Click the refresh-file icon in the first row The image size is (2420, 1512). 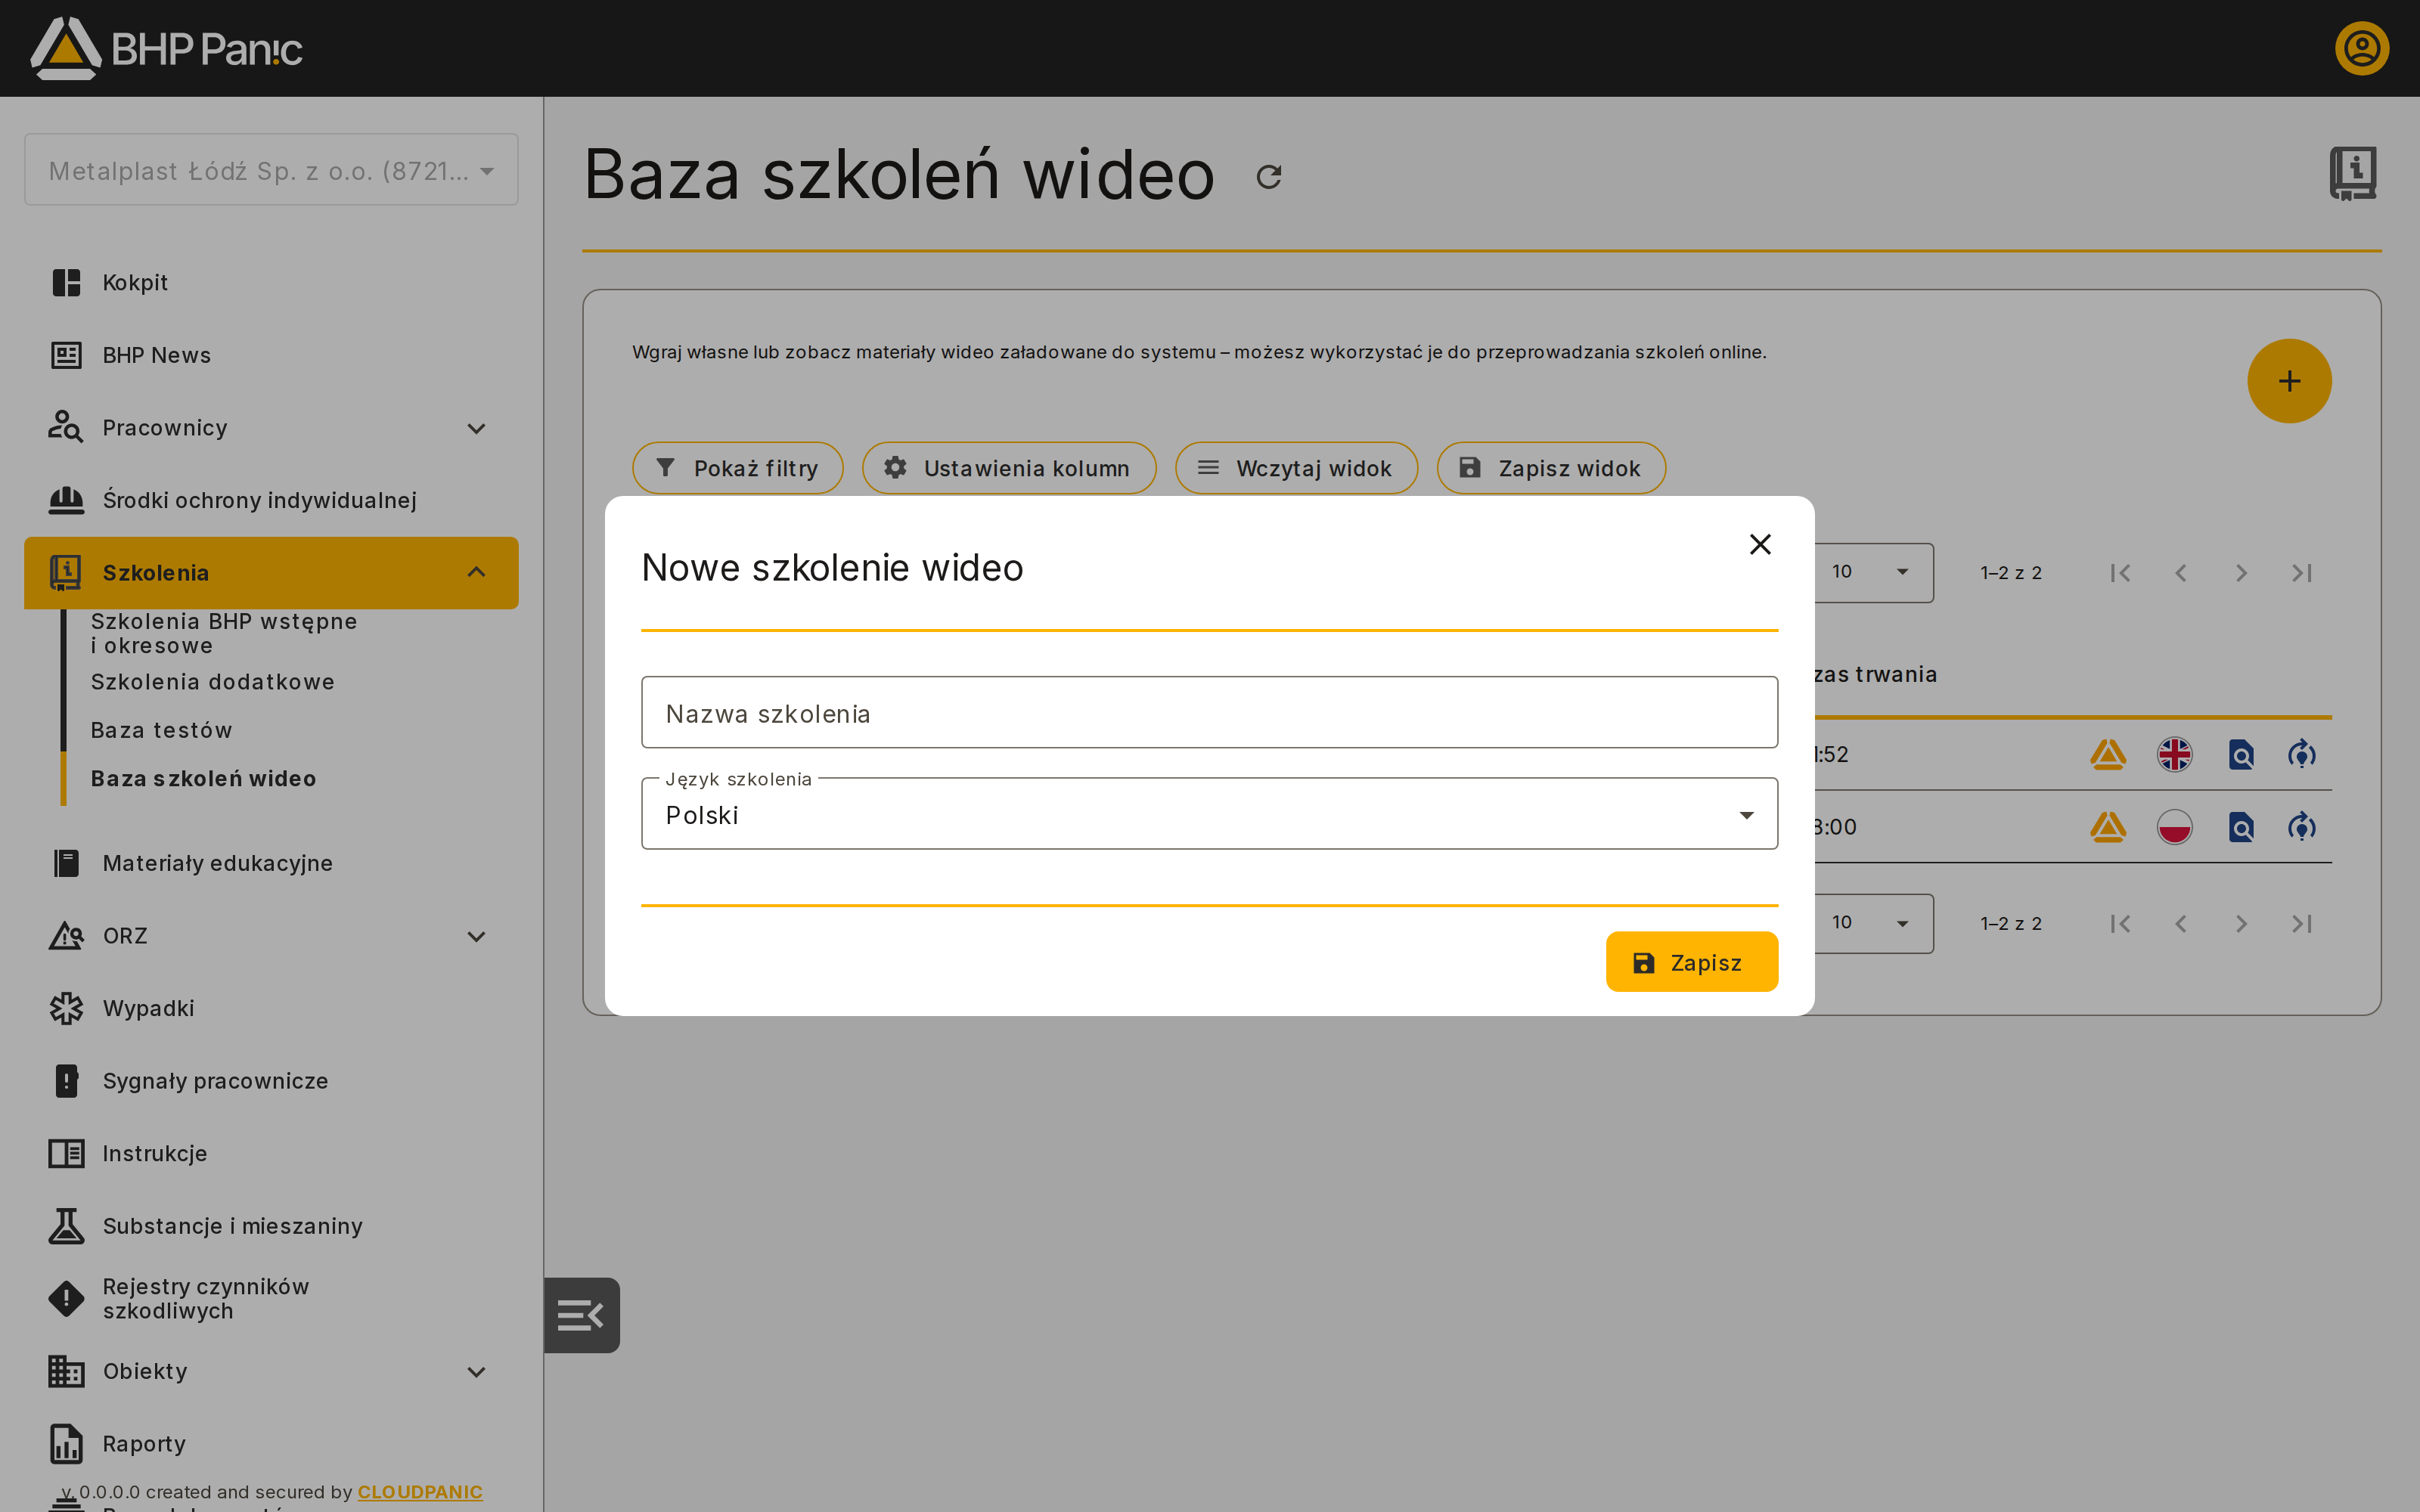click(x=2302, y=754)
